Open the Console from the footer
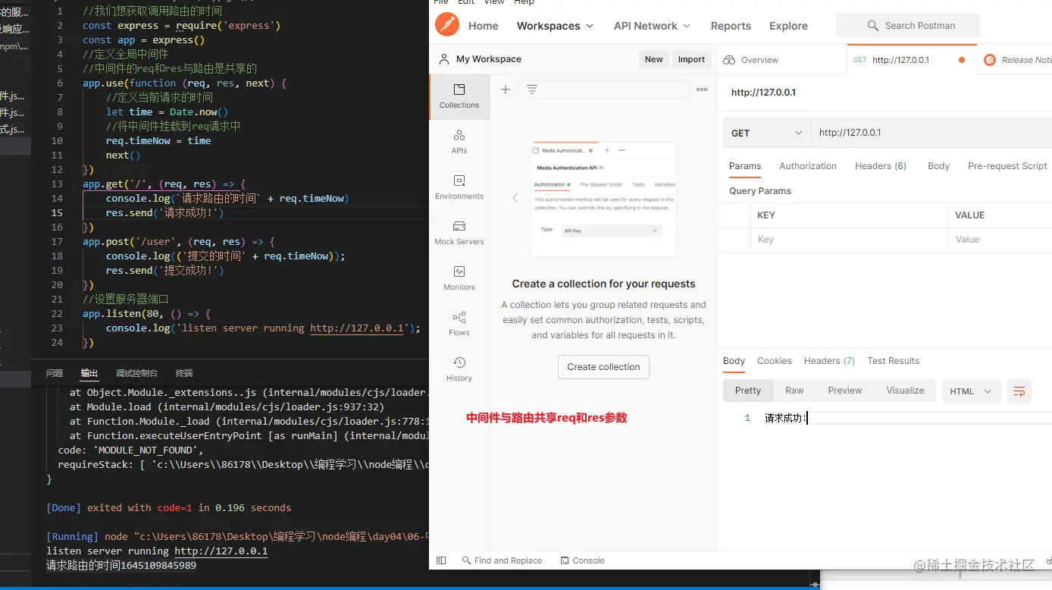Image resolution: width=1052 pixels, height=590 pixels. tap(582, 560)
